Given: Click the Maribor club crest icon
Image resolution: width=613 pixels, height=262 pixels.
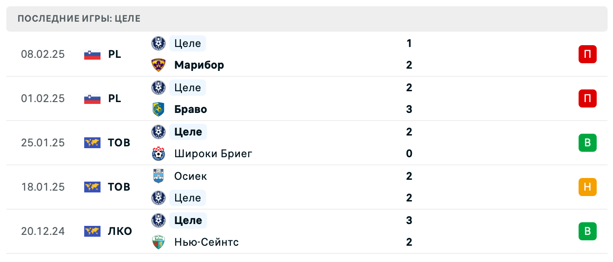Looking at the screenshot, I should (158, 65).
